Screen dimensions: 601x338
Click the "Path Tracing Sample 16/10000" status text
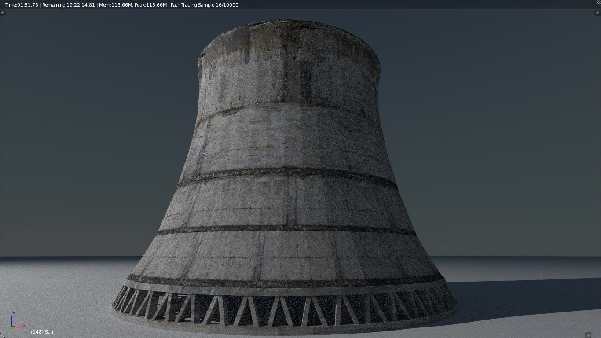tap(205, 5)
